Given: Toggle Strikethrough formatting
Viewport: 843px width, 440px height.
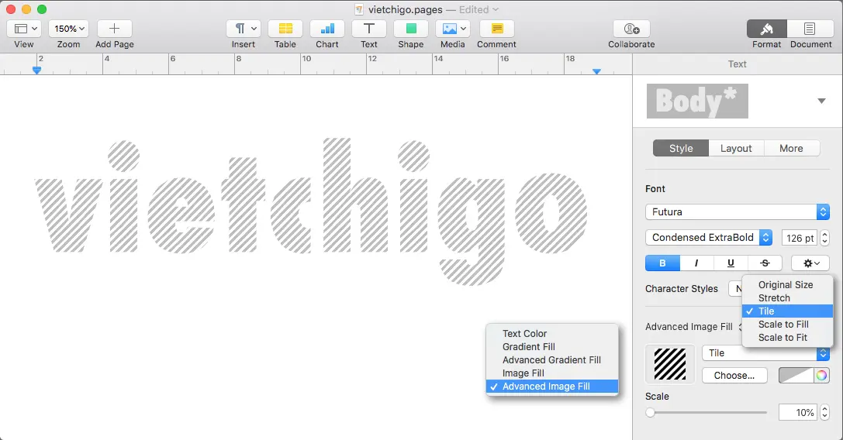Looking at the screenshot, I should pyautogui.click(x=765, y=263).
